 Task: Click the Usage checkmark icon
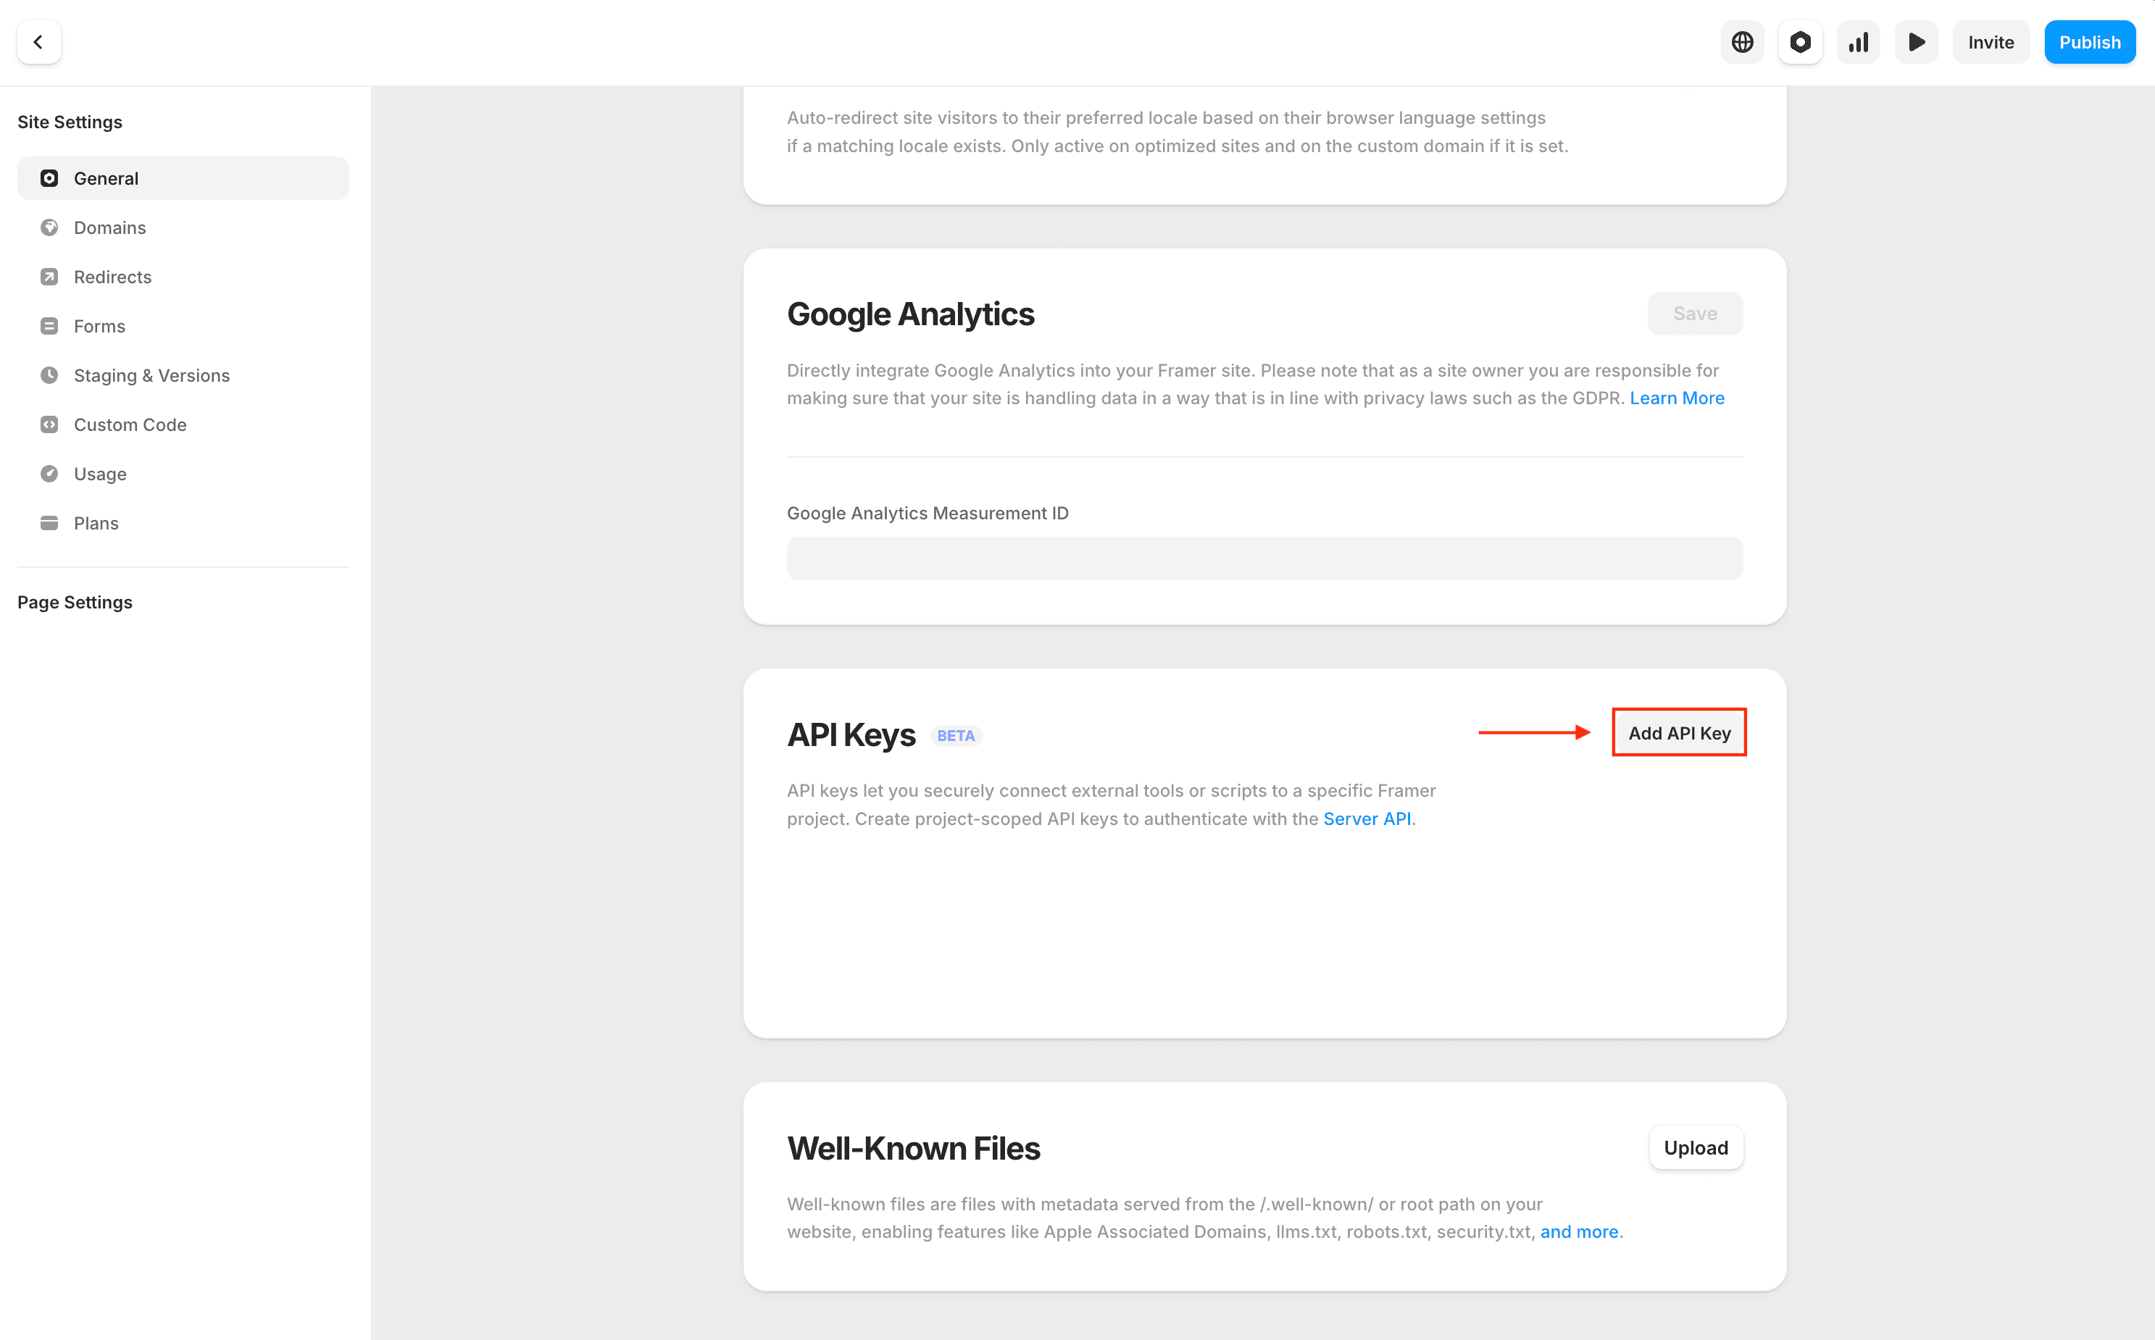click(49, 473)
